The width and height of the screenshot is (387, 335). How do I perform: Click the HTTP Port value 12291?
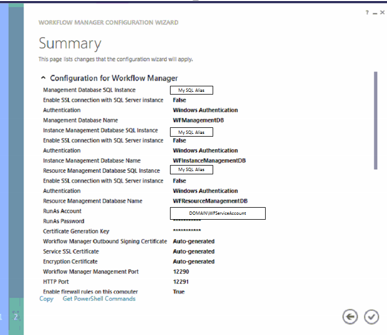pos(181,282)
